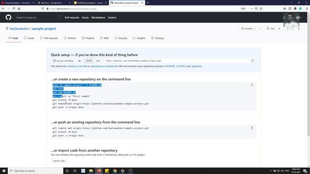This screenshot has height=174, width=310.
Task: Open the leelawebdev owner link
Action: coord(19,29)
